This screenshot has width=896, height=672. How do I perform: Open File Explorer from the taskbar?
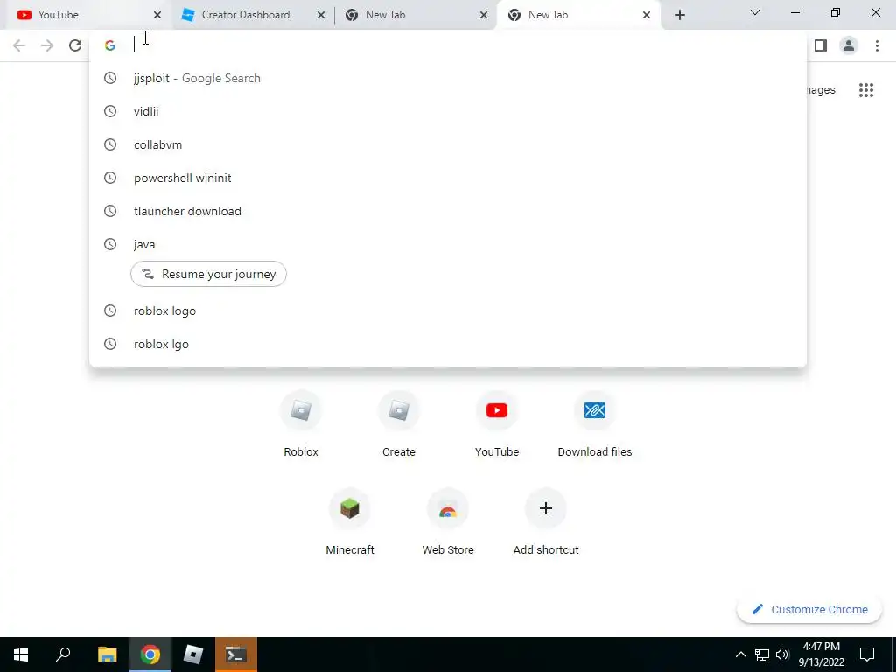point(108,654)
